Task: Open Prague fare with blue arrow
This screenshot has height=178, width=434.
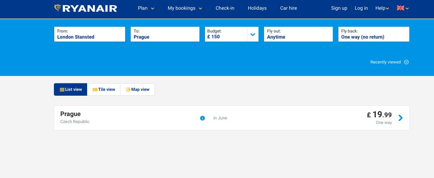Action: click(400, 118)
